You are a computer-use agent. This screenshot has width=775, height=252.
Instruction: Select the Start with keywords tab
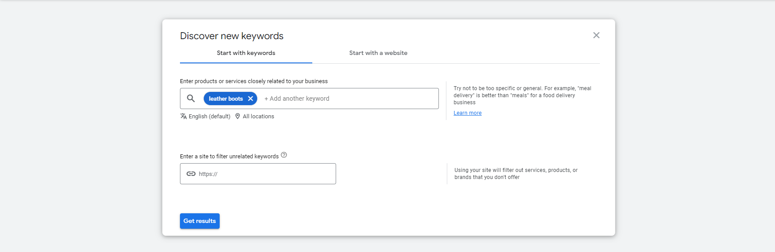246,53
